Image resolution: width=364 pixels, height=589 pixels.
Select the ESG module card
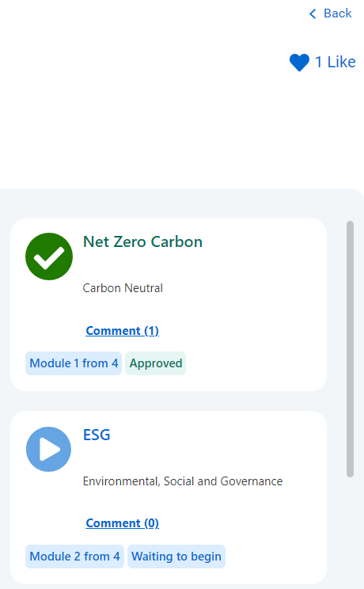click(169, 497)
